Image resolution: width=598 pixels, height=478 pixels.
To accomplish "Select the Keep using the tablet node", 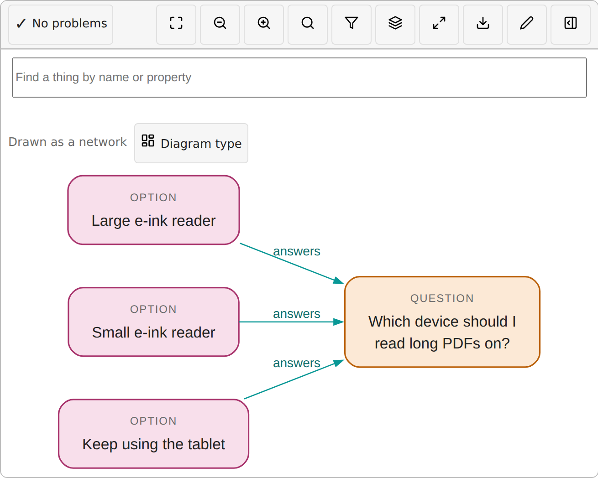I will pyautogui.click(x=154, y=434).
